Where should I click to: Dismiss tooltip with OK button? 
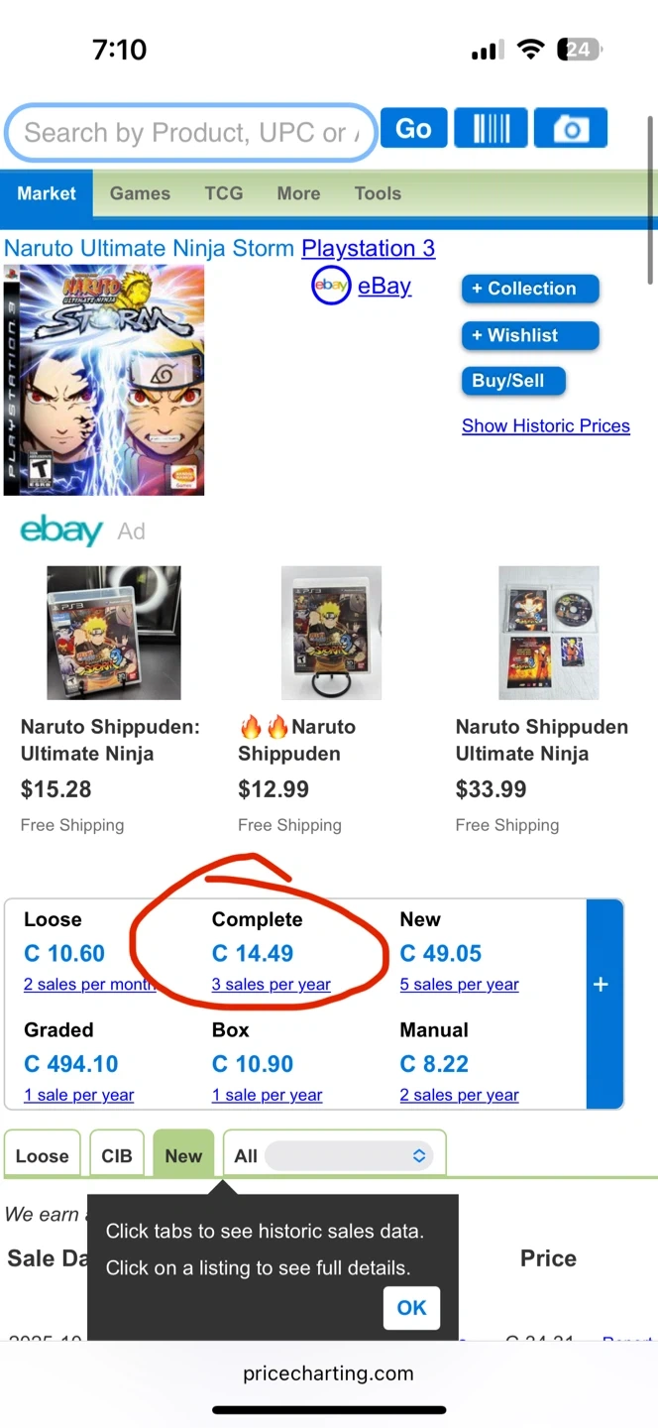pyautogui.click(x=411, y=1308)
